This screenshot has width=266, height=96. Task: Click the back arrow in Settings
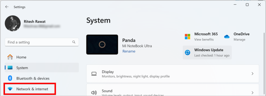pyautogui.click(x=7, y=7)
